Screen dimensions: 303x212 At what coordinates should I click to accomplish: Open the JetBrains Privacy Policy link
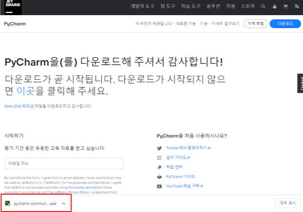coord(71,192)
